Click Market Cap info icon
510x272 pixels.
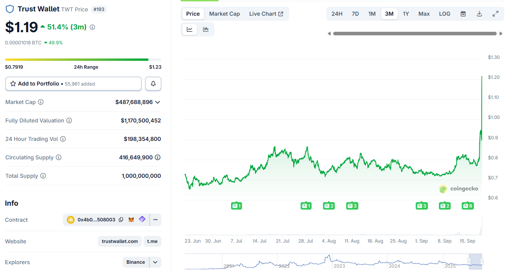41,102
